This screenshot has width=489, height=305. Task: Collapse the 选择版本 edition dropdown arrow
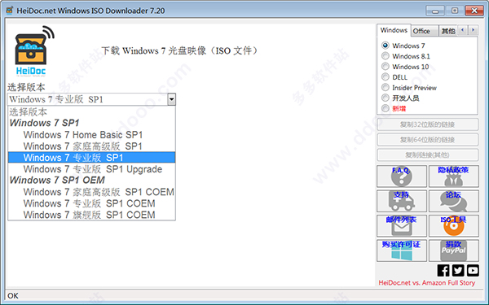(171, 99)
